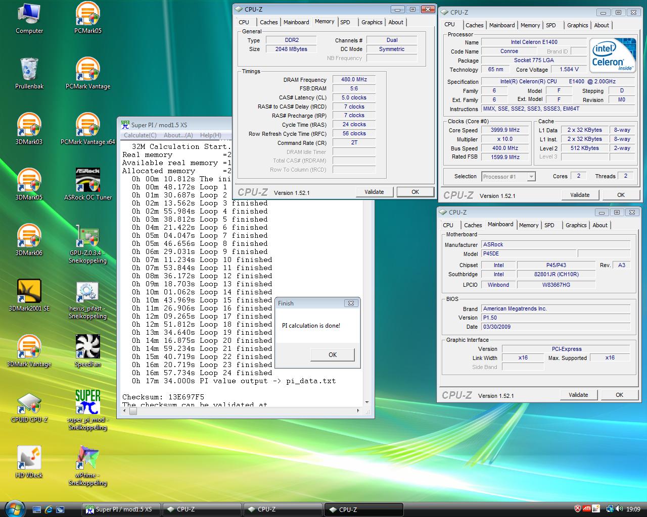Click Loop 24 finished line in Super PI
This screenshot has height=517, width=647.
202,373
